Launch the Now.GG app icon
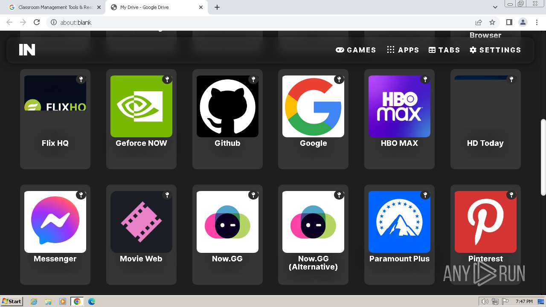 (x=227, y=222)
